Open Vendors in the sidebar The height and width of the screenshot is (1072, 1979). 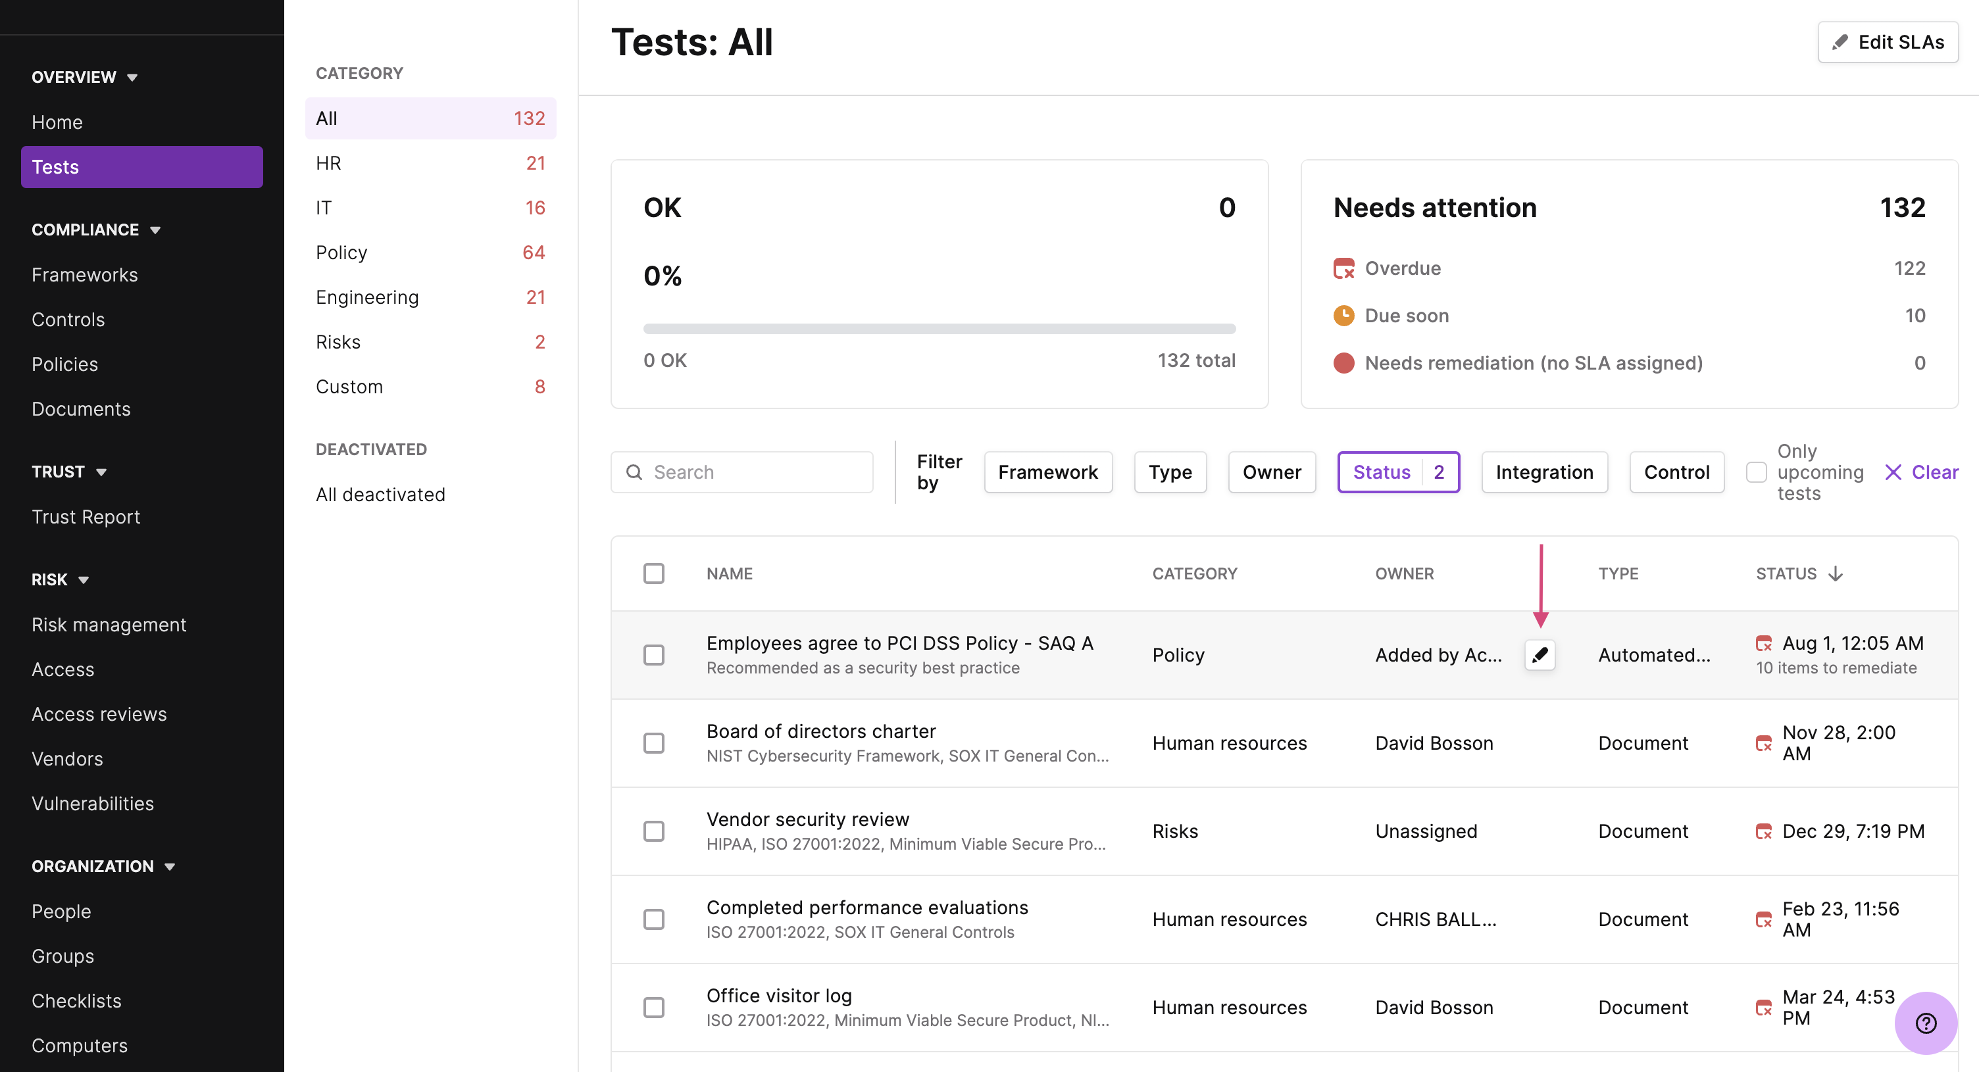tap(67, 759)
